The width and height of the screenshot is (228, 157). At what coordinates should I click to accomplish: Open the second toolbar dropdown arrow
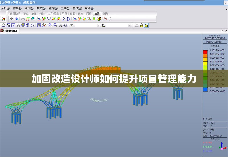[129, 25]
